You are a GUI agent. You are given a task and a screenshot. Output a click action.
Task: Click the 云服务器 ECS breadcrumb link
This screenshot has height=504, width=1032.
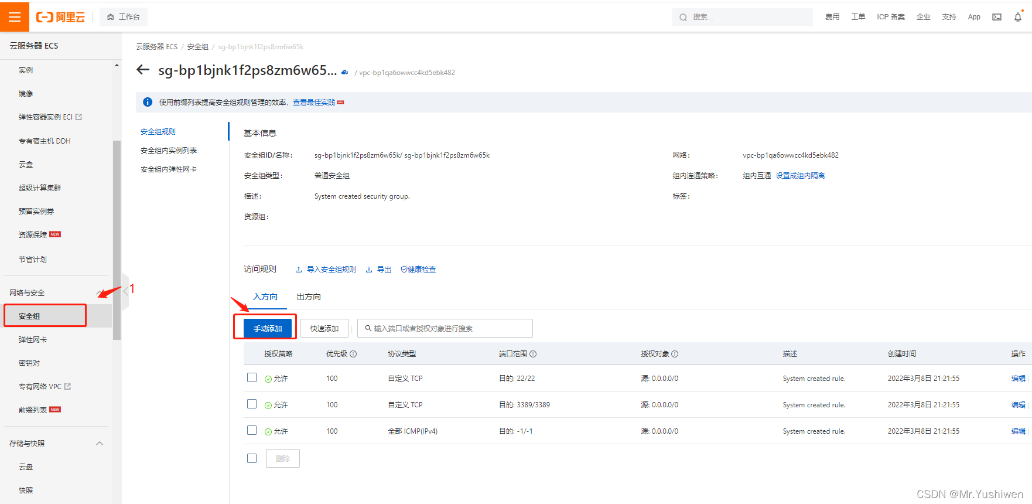tap(157, 47)
